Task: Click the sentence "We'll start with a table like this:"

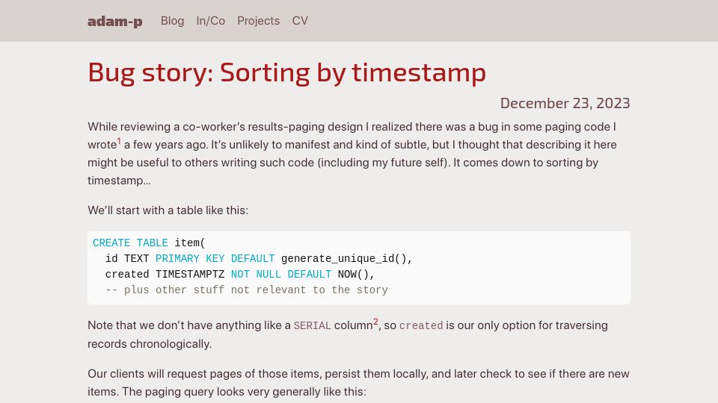Action: (168, 210)
